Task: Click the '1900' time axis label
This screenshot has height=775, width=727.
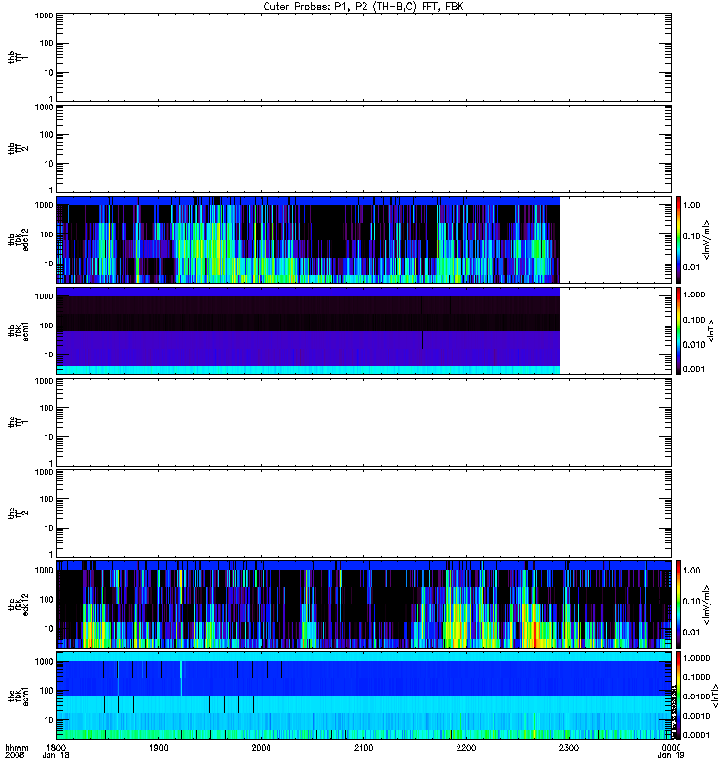Action: (x=159, y=747)
